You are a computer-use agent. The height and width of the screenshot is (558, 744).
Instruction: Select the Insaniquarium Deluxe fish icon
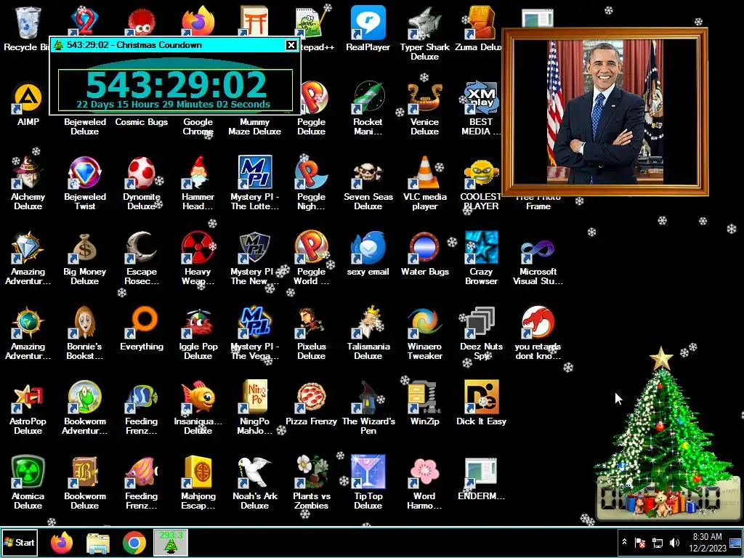coord(198,407)
